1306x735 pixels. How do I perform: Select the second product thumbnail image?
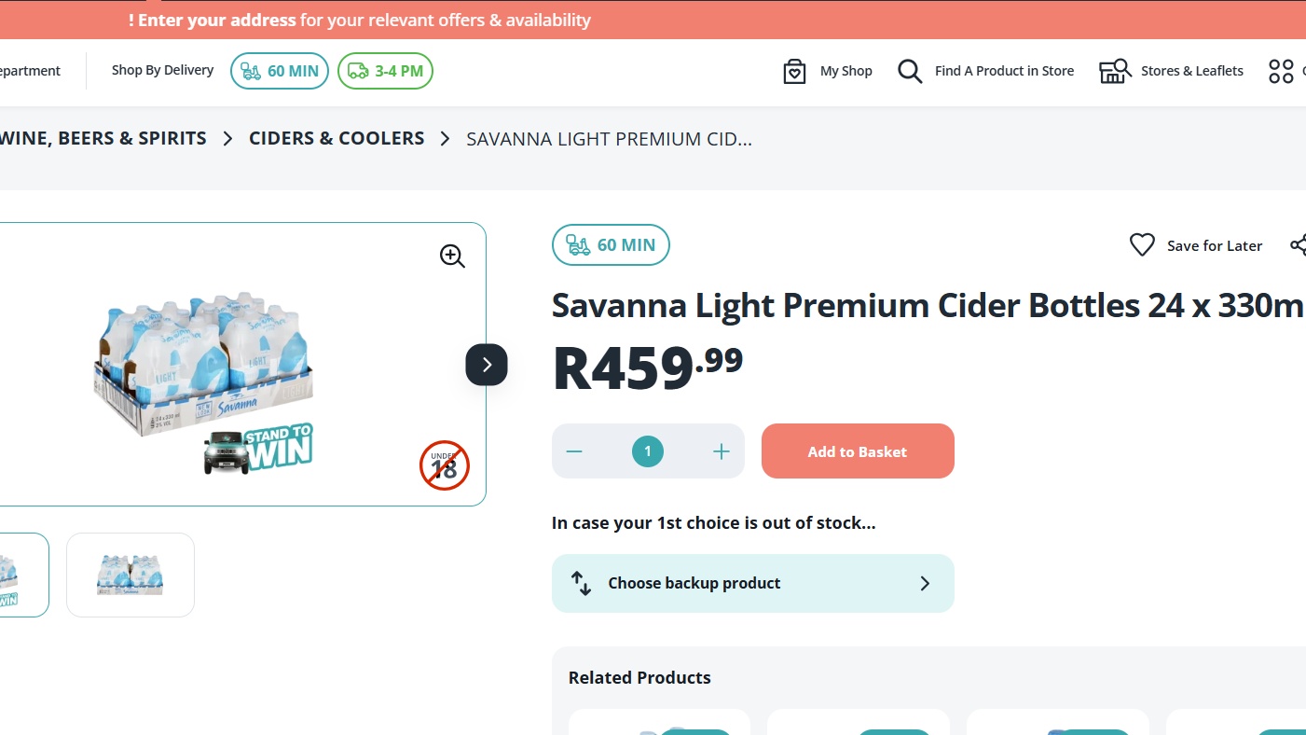point(131,575)
